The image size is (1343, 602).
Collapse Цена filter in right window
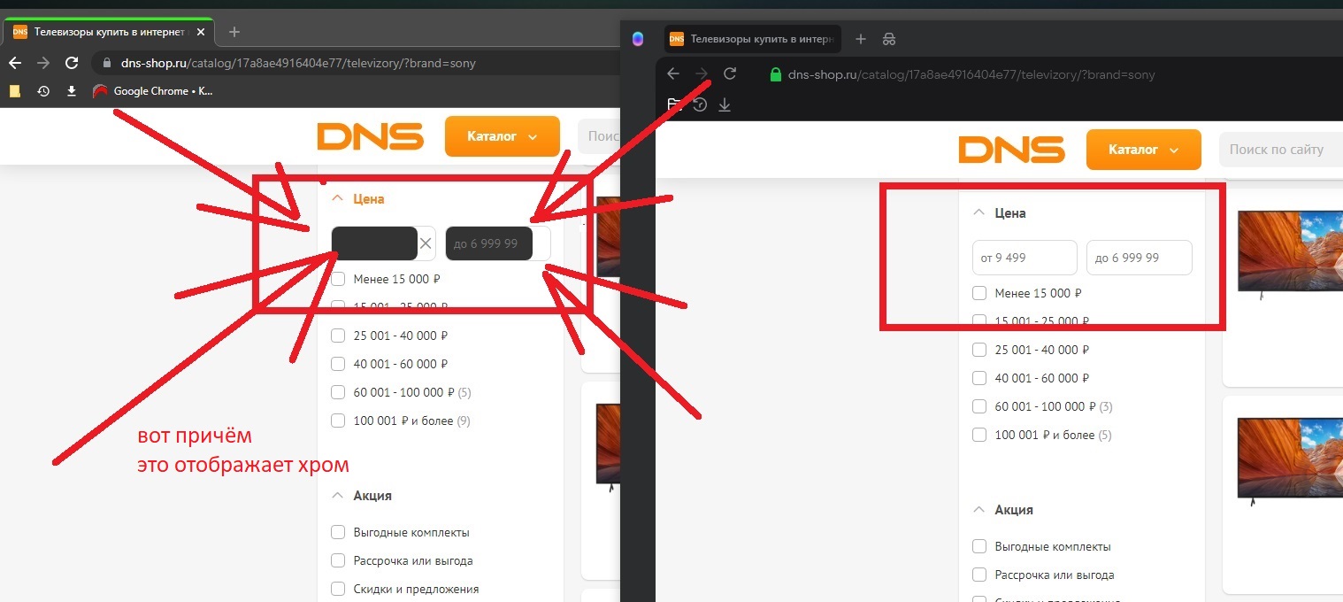pyautogui.click(x=978, y=213)
